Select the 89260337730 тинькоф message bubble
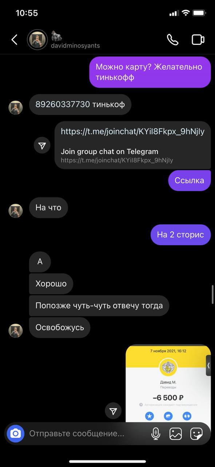Viewport: 215px width, 467px height. pos(80,104)
